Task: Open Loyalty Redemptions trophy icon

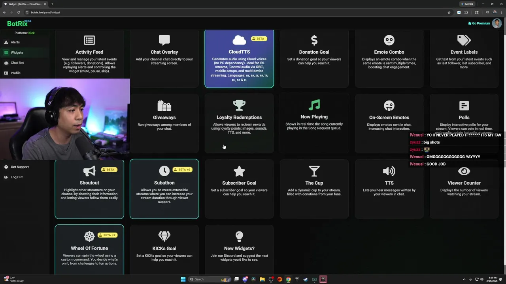Action: (x=239, y=105)
